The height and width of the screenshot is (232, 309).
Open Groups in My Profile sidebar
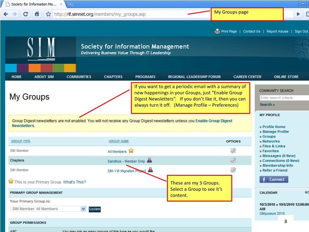tap(269, 137)
